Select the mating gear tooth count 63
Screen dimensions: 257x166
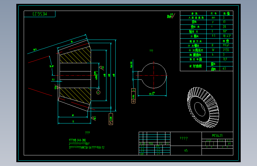(x=224, y=69)
